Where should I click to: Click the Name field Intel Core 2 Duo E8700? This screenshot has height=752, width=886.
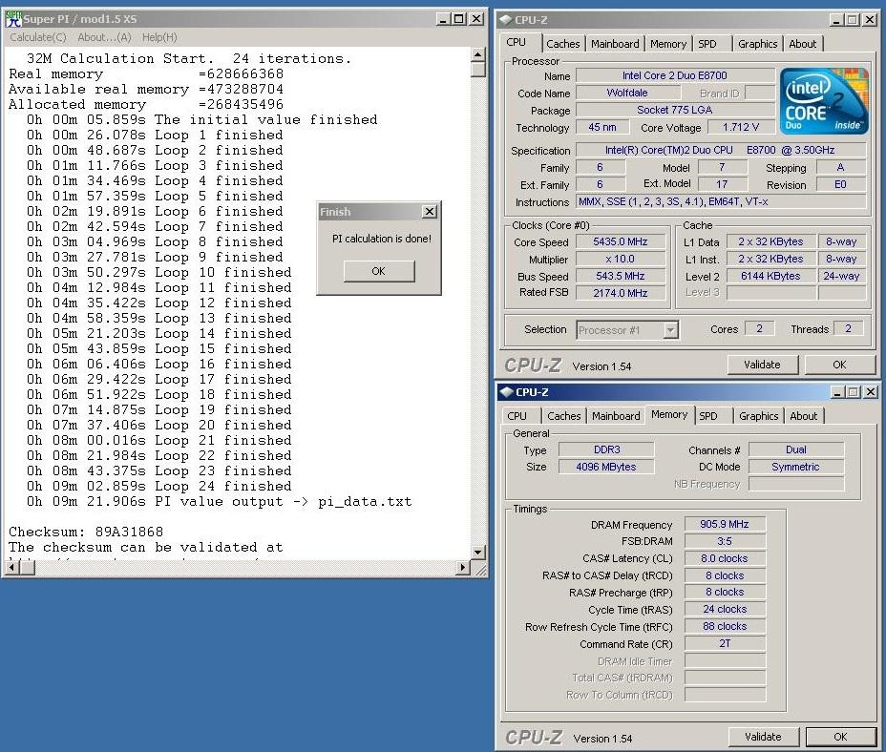point(675,75)
